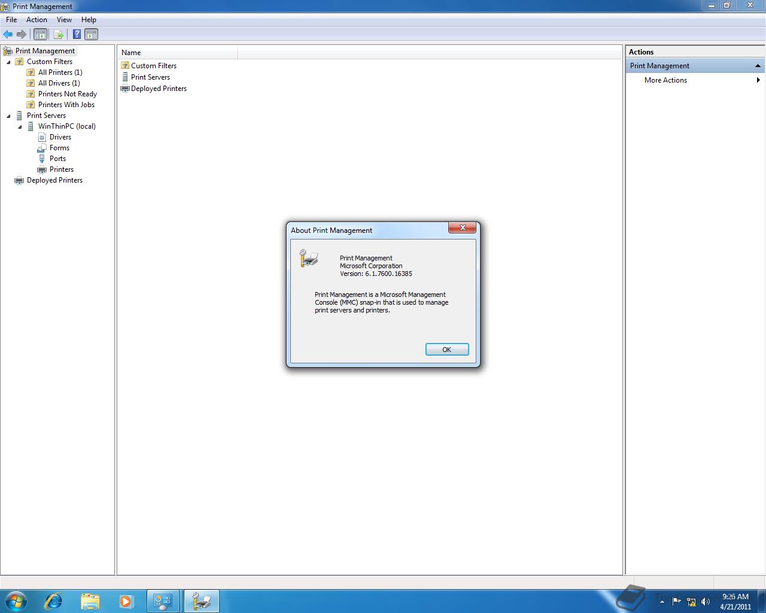Switch to the Control Panel taskbar button
The height and width of the screenshot is (613, 766).
(x=163, y=601)
